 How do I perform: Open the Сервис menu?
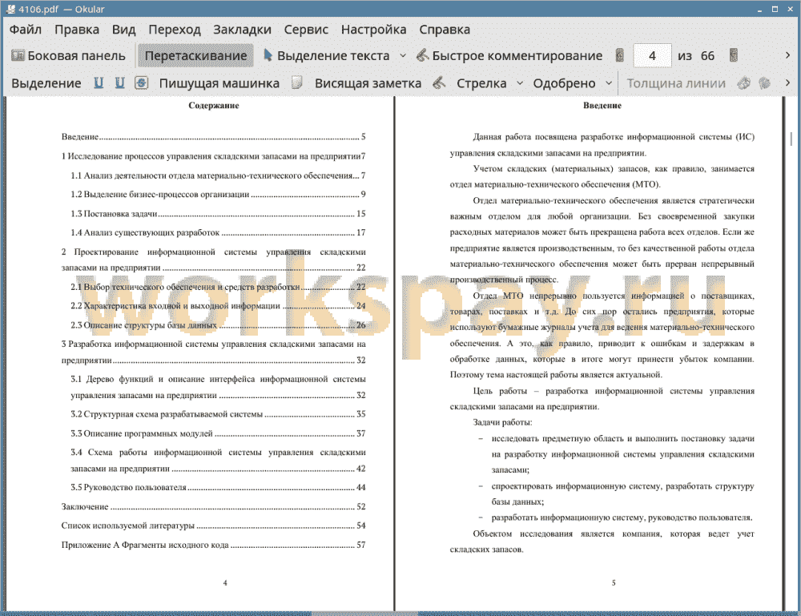coord(306,30)
